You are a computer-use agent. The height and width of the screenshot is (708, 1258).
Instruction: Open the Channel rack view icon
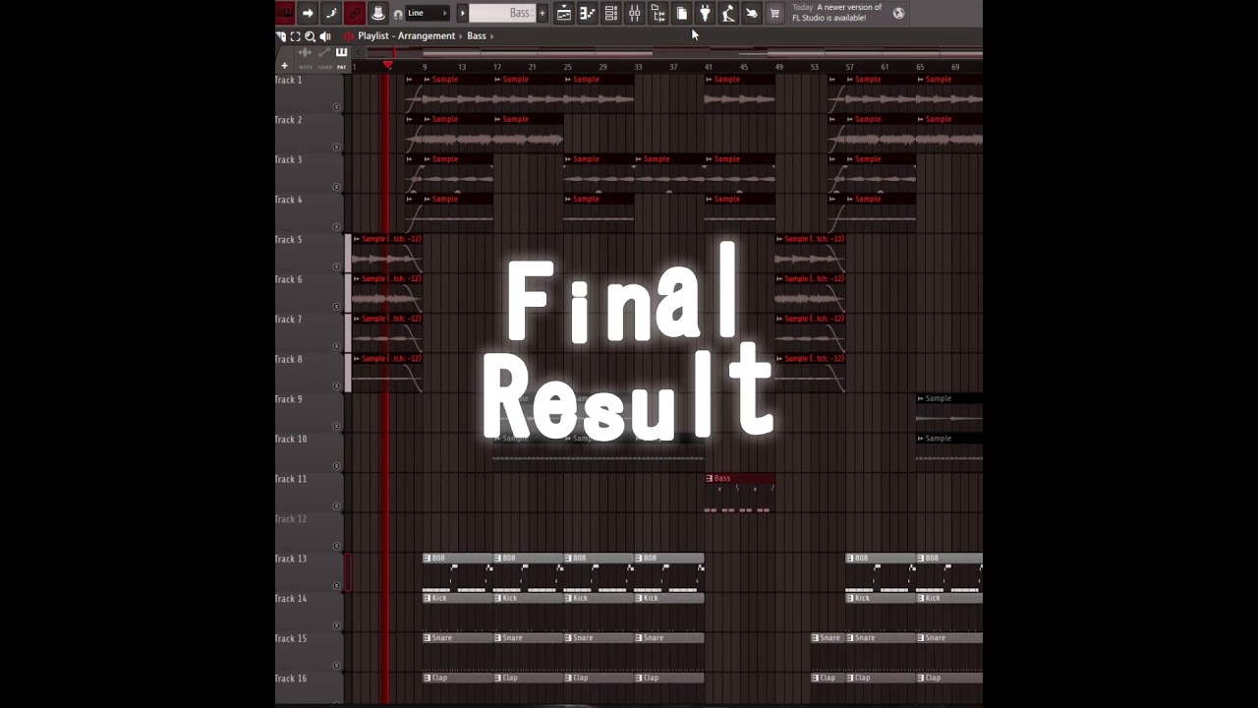click(611, 13)
